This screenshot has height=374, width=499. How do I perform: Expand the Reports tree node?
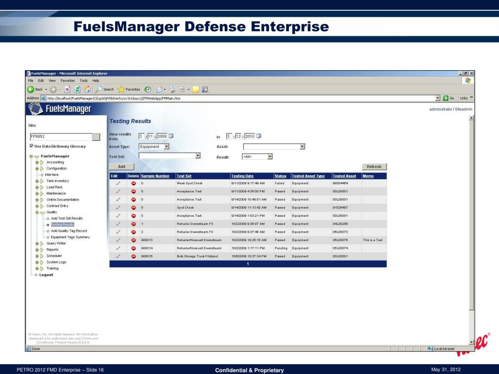click(x=37, y=250)
